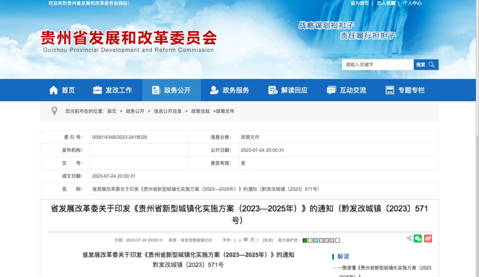Click the generic share icon
Viewport: 479px width, 277px height.
click(x=409, y=238)
